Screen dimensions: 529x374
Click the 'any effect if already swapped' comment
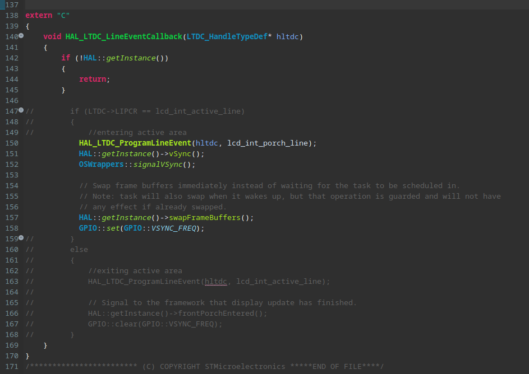pos(153,207)
